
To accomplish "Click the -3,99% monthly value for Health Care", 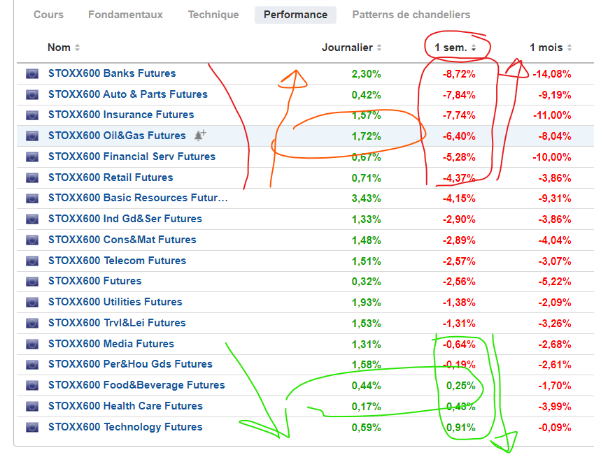I will pos(555,407).
